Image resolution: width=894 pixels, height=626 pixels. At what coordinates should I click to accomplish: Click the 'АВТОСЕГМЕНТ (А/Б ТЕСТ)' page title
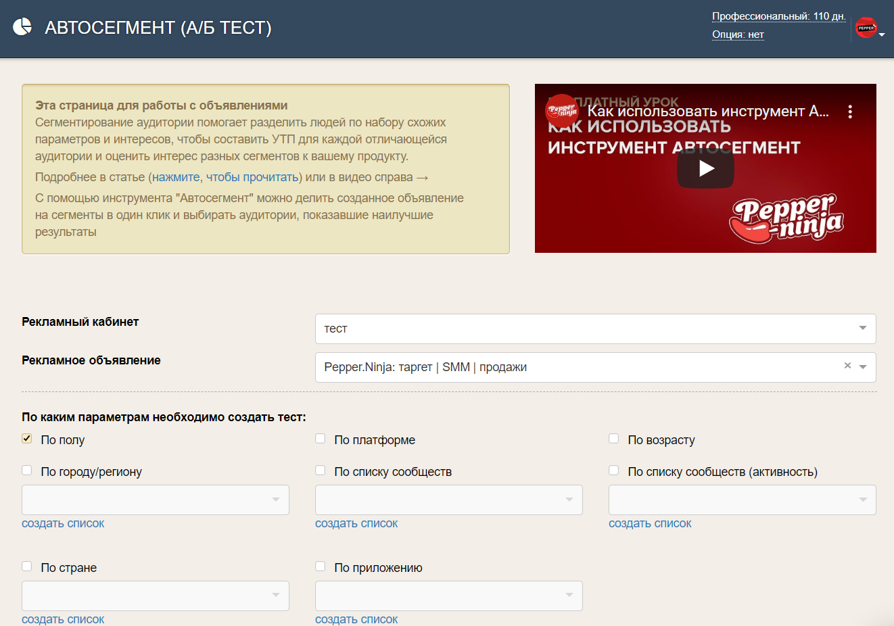[x=158, y=28]
